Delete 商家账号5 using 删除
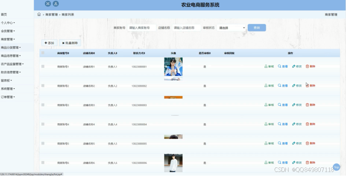 [x=311, y=143]
